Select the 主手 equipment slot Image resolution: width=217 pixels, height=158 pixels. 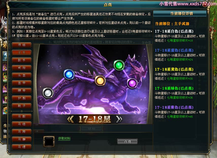tap(22, 52)
